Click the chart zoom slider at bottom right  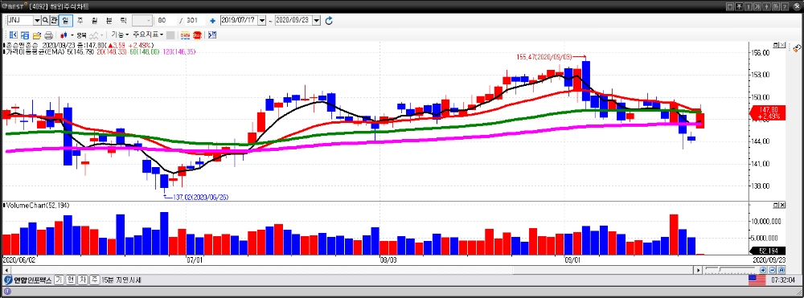[x=731, y=270]
